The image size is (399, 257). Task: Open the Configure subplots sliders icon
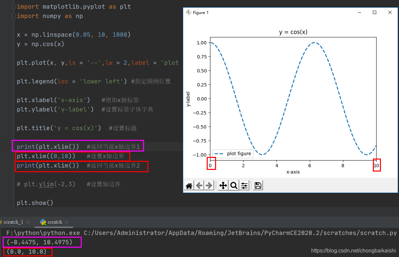click(x=244, y=186)
